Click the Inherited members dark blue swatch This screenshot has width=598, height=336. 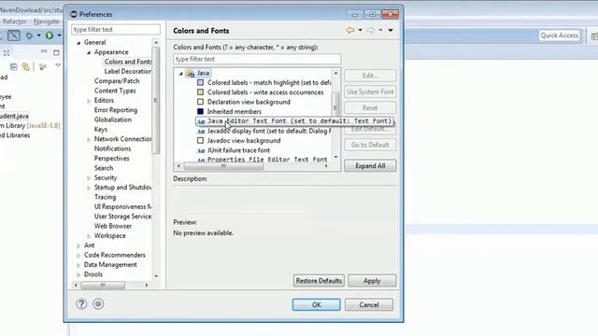[200, 111]
